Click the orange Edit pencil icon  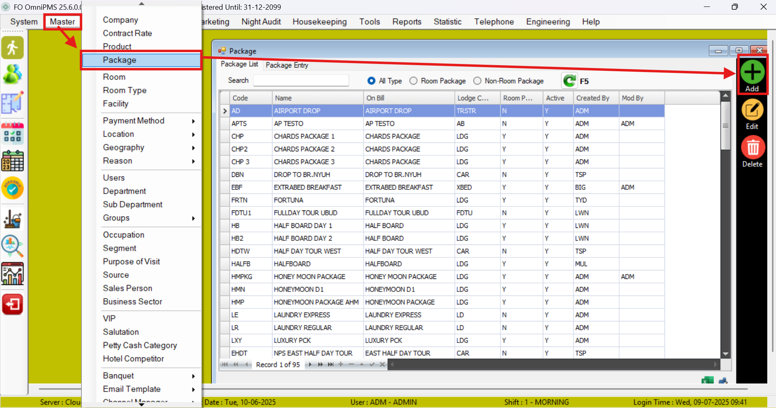click(752, 110)
